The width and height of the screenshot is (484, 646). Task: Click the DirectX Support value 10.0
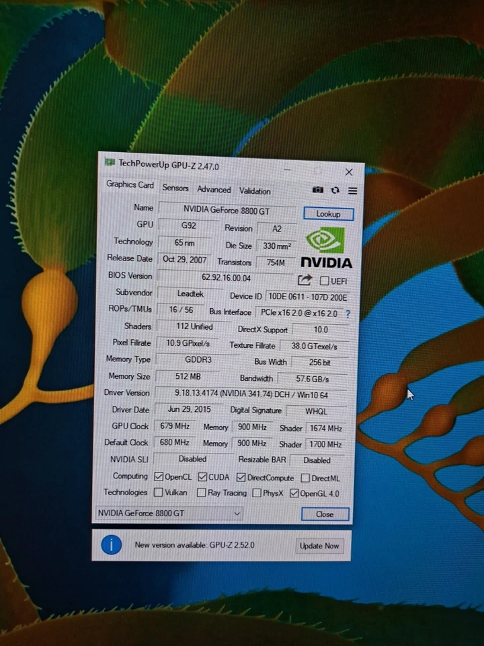[321, 330]
